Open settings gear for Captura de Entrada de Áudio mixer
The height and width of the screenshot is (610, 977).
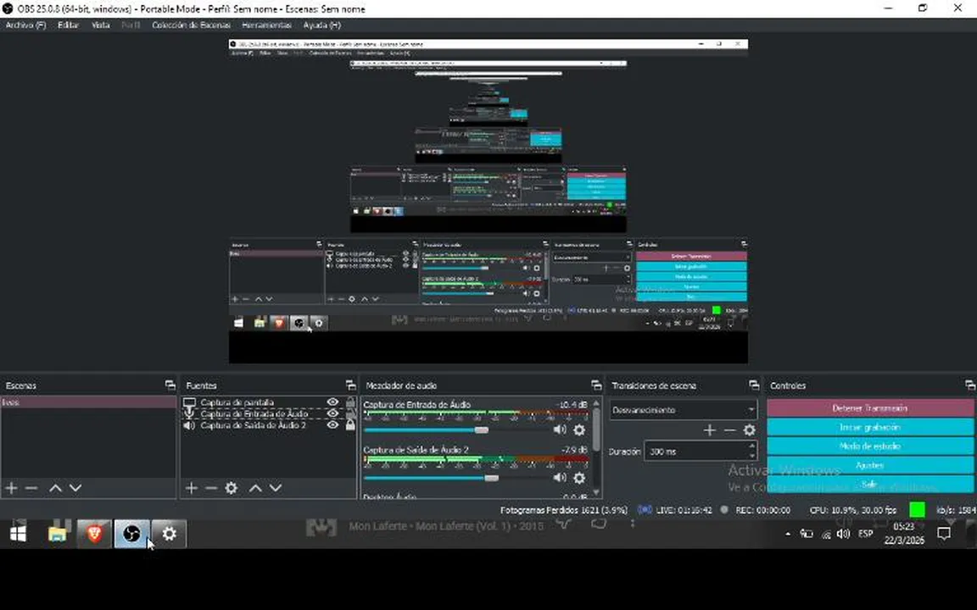click(x=579, y=430)
